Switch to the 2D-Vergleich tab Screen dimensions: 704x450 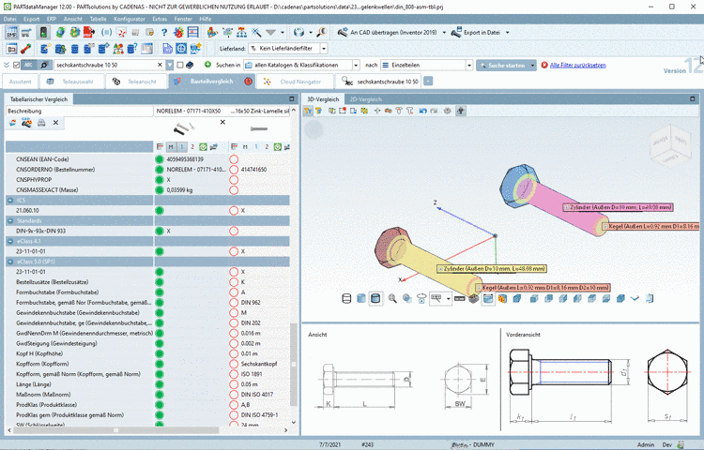pos(366,99)
